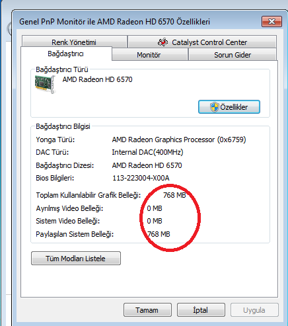Click the Bios Bilgileri label
288x326 pixels.
[55, 178]
